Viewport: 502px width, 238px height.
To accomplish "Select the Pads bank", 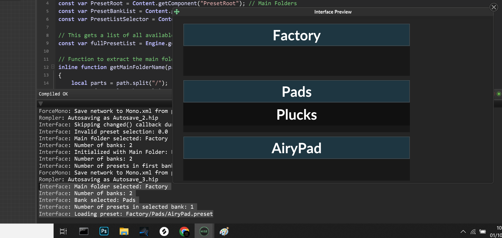I will coord(296,91).
